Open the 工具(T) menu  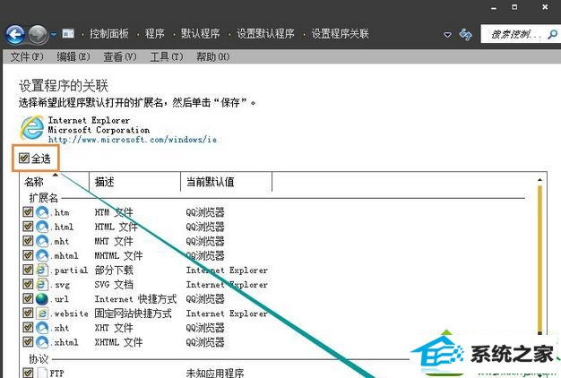tap(166, 56)
